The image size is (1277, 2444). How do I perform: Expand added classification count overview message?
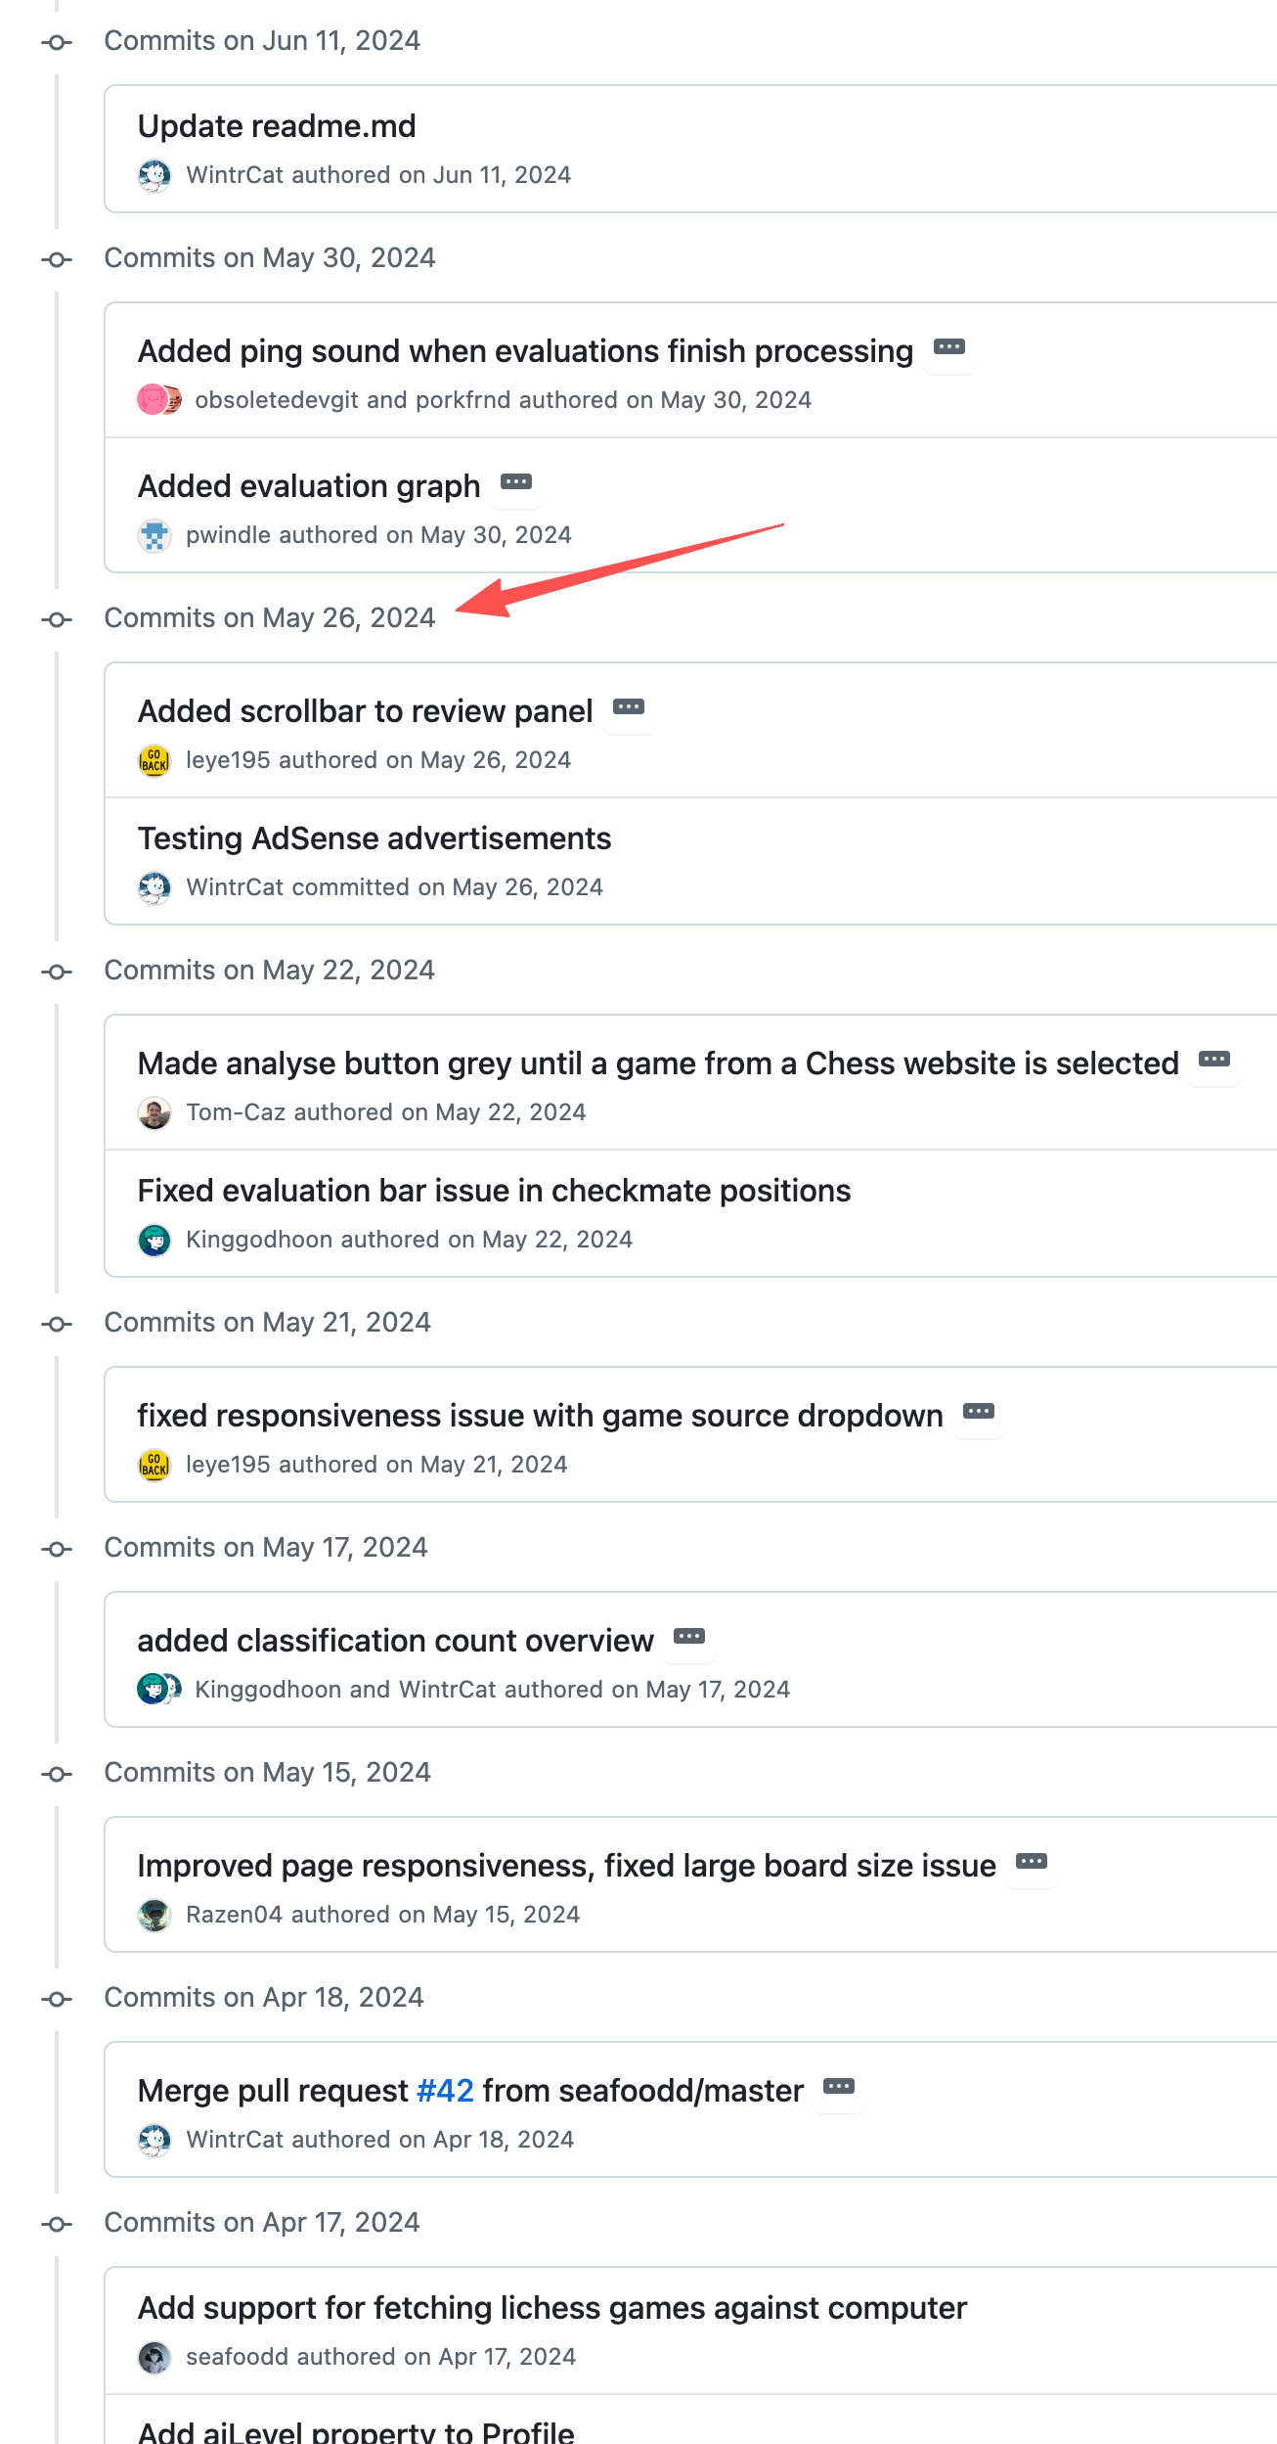689,1637
